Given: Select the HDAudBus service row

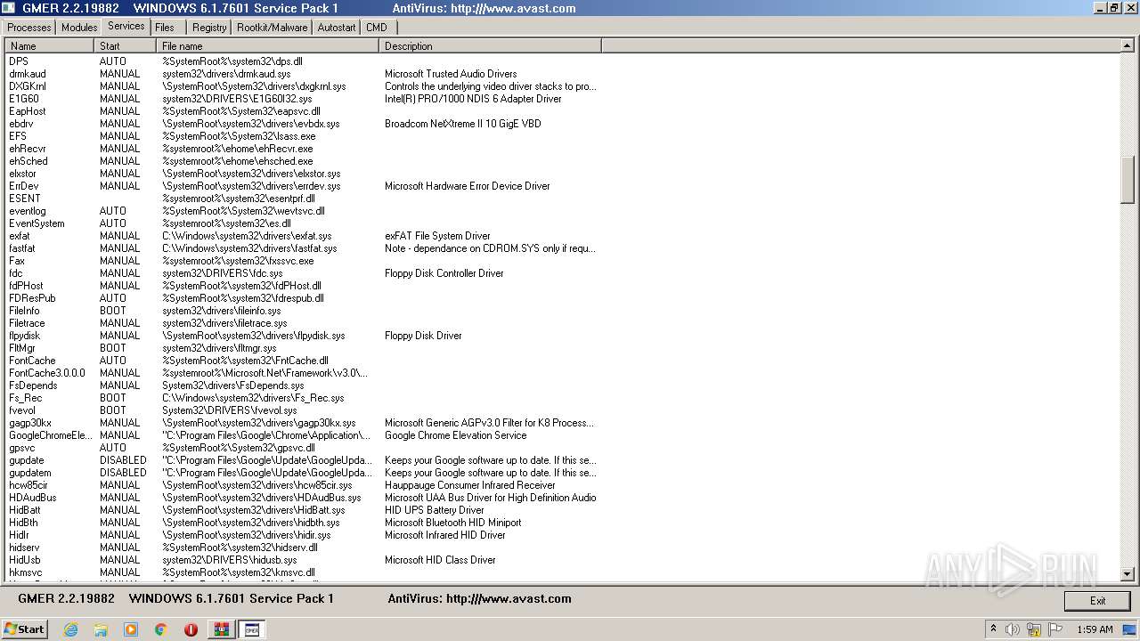Looking at the screenshot, I should (303, 498).
